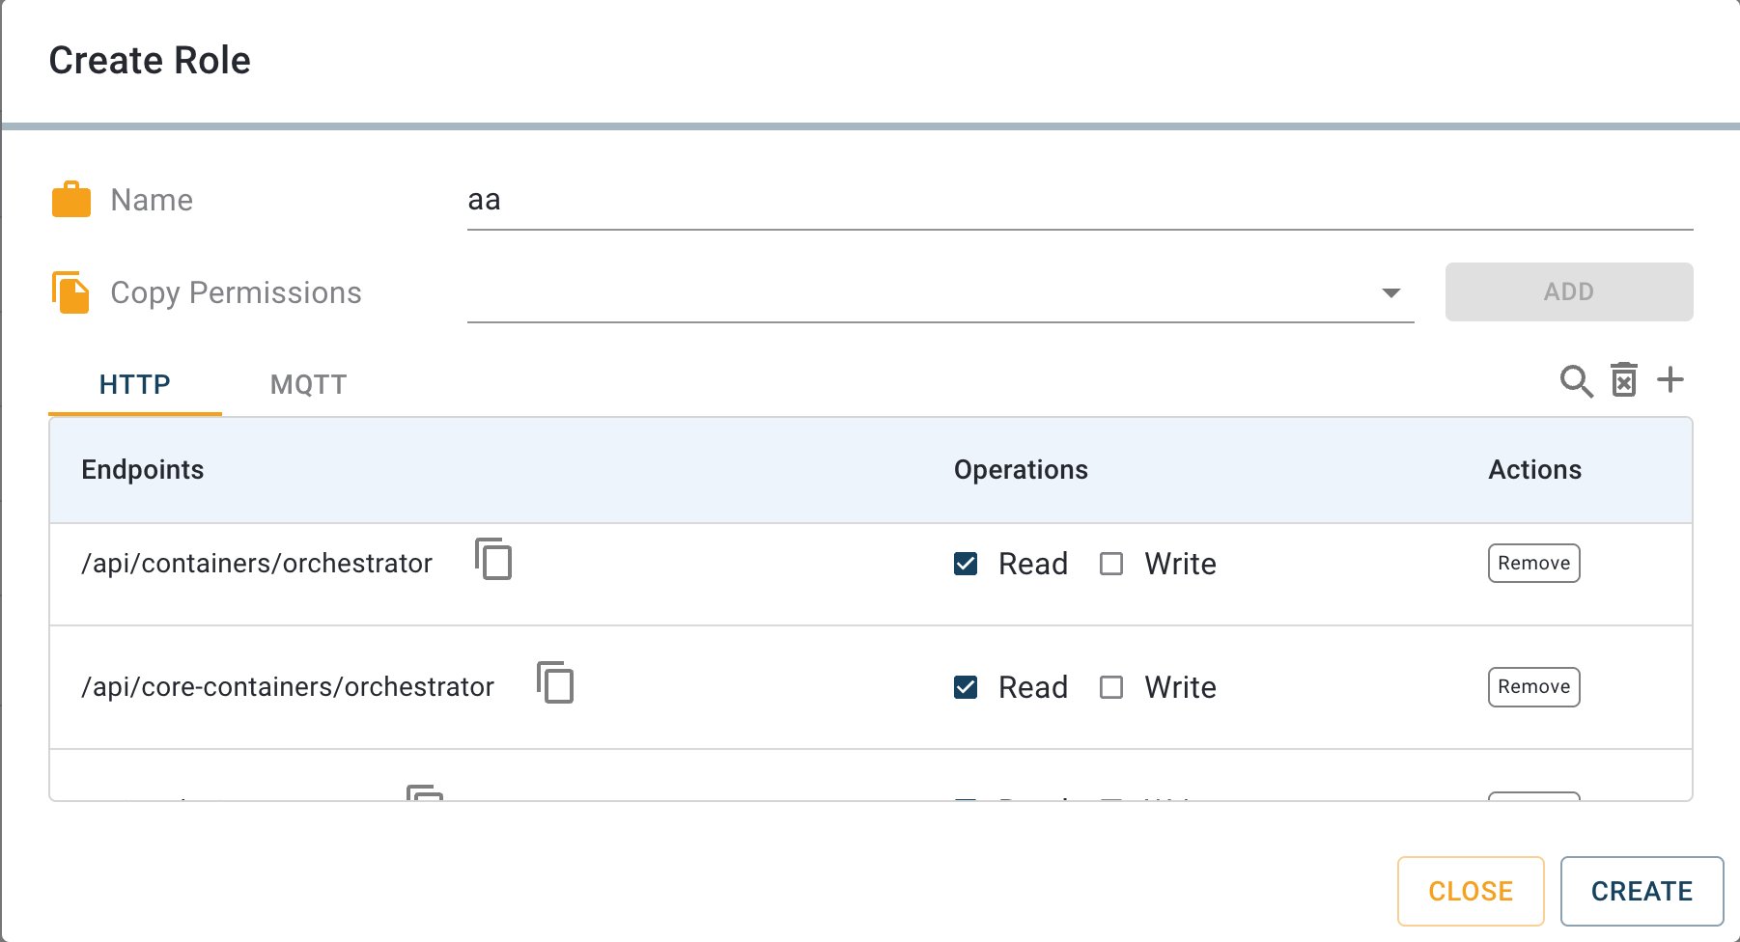Uncheck Read for /api/containers/orchestrator
The height and width of the screenshot is (942, 1740).
coord(966,564)
